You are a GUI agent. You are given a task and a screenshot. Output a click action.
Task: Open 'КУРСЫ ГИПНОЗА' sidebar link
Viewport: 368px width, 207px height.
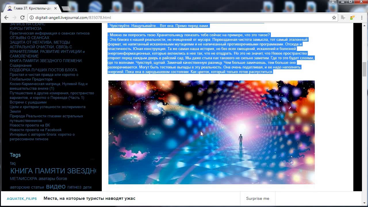coord(26,28)
